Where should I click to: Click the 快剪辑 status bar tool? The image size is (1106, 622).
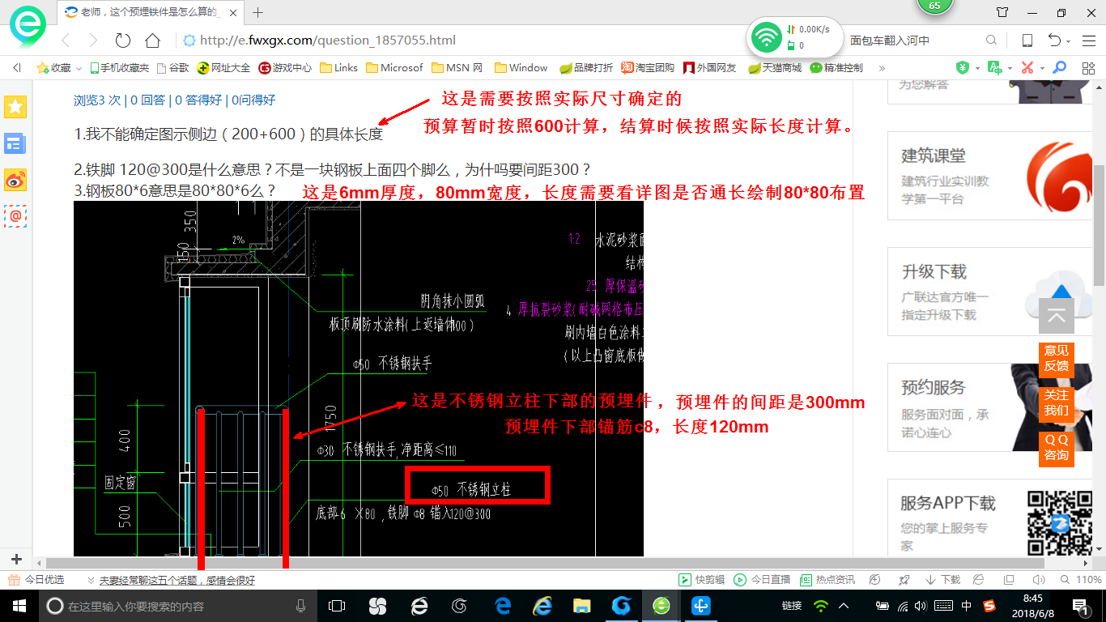tap(701, 580)
